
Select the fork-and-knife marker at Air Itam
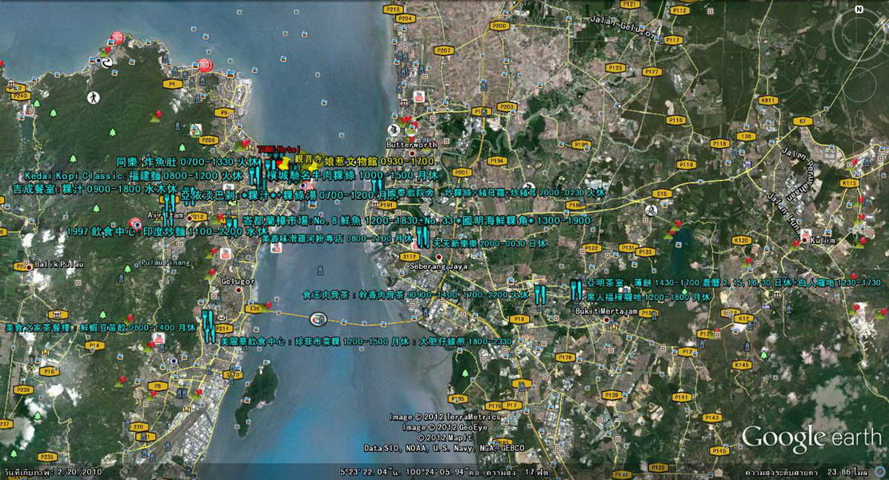(x=168, y=209)
